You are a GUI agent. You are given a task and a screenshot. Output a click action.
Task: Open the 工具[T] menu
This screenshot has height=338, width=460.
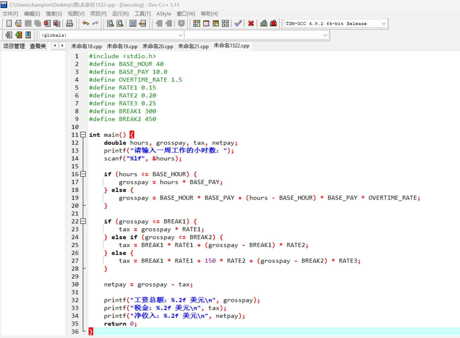(142, 14)
